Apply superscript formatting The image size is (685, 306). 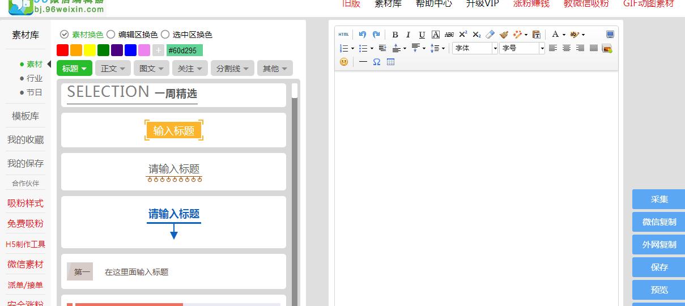463,35
